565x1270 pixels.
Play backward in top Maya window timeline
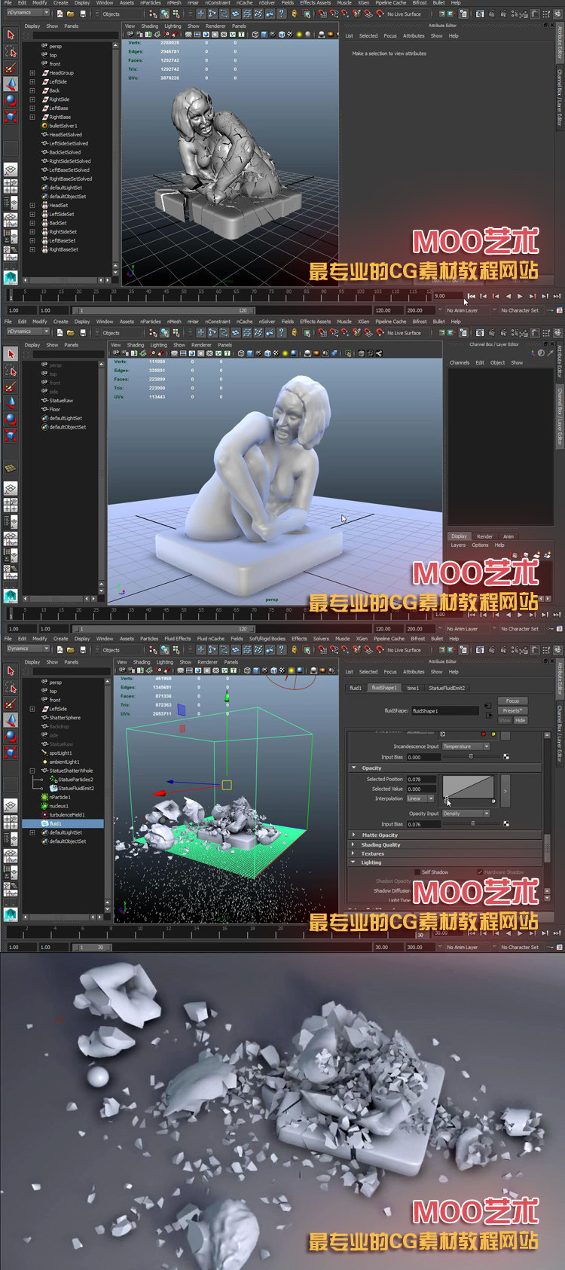coord(508,296)
